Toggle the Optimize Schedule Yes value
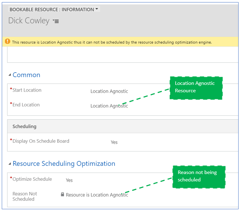240x211 pixels. click(69, 180)
